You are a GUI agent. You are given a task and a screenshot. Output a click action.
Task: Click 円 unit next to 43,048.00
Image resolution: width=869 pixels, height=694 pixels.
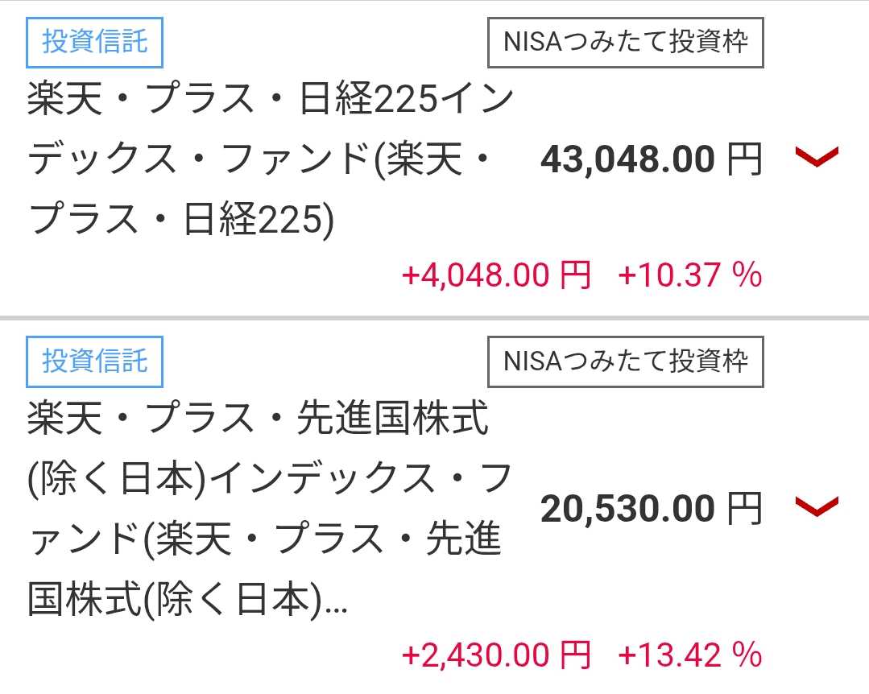click(x=743, y=159)
